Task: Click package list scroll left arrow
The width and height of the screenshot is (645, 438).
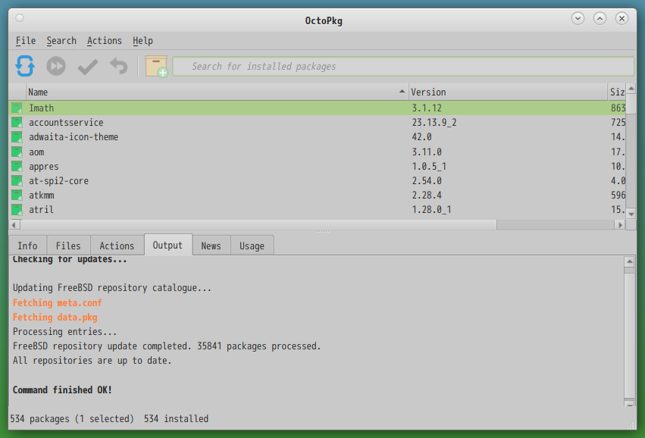Action: 14,225
